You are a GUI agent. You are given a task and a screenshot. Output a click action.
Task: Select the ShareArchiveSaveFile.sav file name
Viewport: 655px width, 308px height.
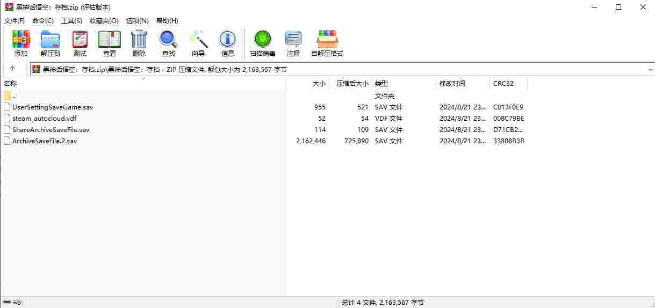point(51,129)
